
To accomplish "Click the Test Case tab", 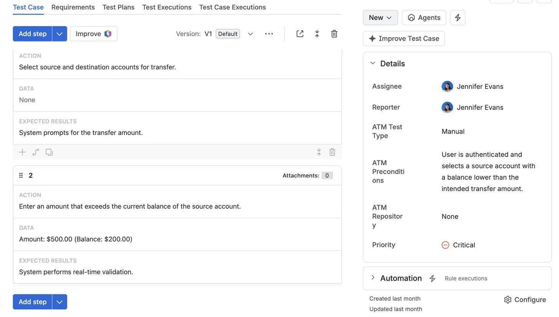I will coord(28,7).
